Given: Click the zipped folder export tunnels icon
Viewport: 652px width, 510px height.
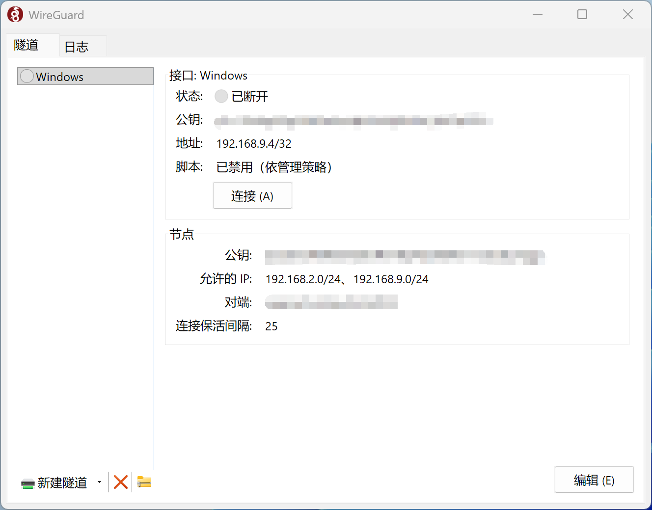Looking at the screenshot, I should click(x=144, y=482).
